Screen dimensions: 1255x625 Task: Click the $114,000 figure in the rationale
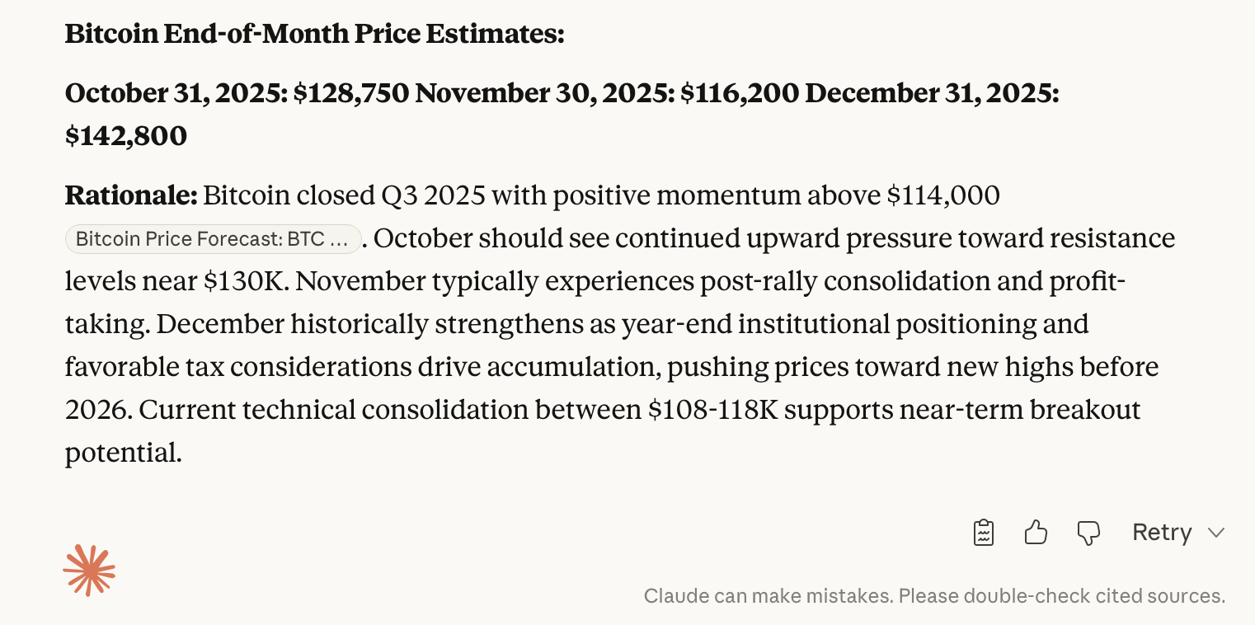pyautogui.click(x=942, y=195)
